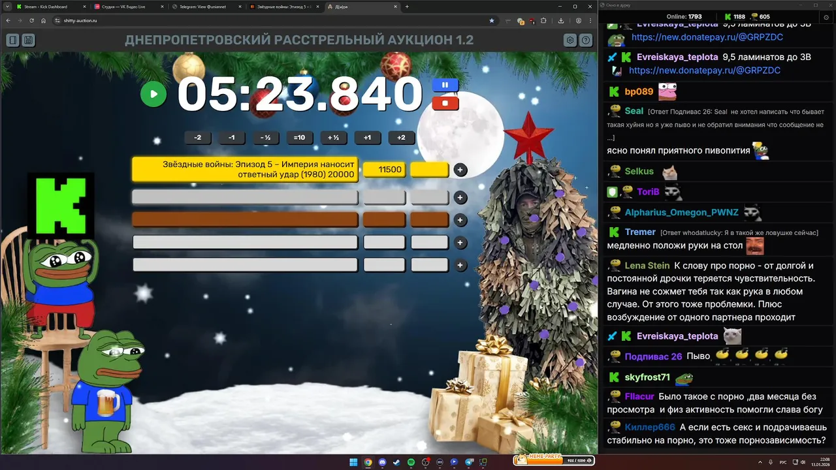Open the Windows Start menu
This screenshot has width=836, height=470.
point(353,462)
